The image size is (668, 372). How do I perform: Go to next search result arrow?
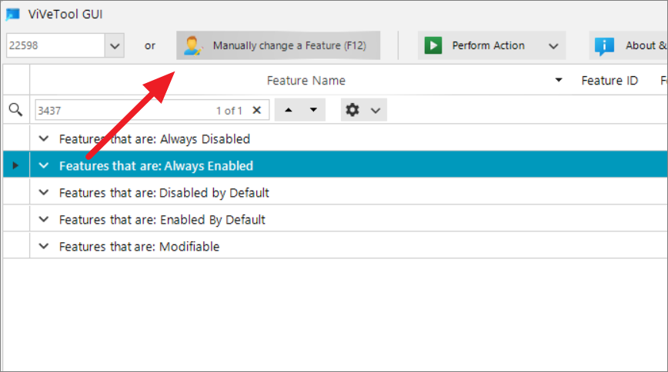click(x=313, y=110)
